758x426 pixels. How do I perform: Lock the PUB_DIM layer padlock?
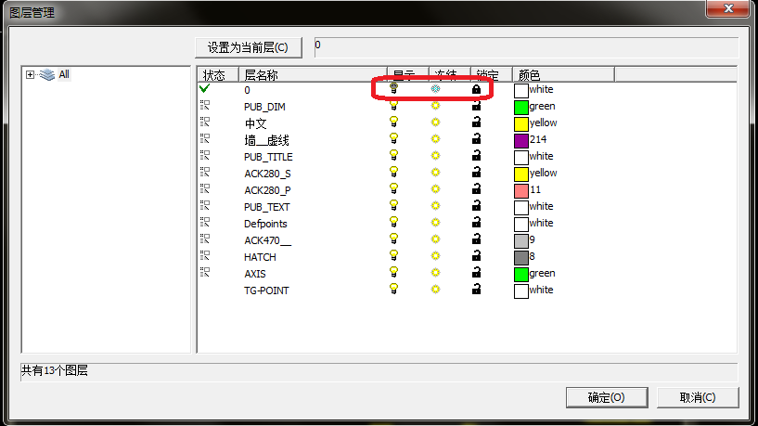point(476,106)
